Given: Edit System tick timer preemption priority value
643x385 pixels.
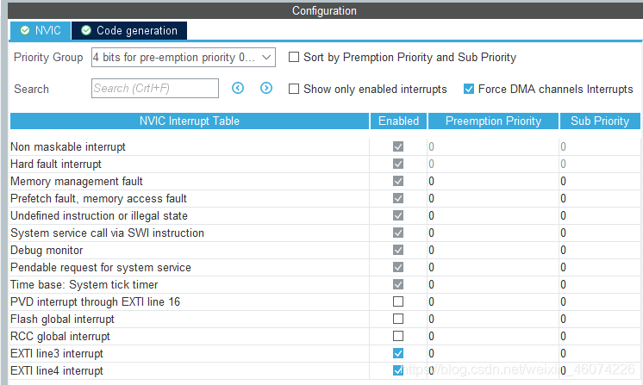Looking at the screenshot, I should (x=493, y=284).
